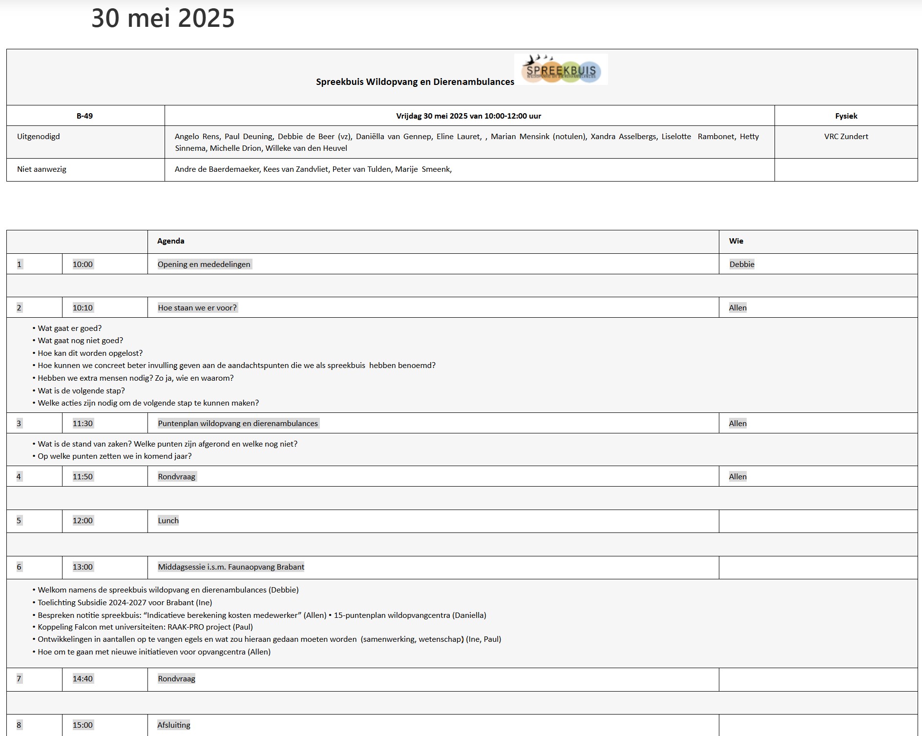This screenshot has height=736, width=922.
Task: Click the '30 mei 2025' page heading
Action: [163, 18]
